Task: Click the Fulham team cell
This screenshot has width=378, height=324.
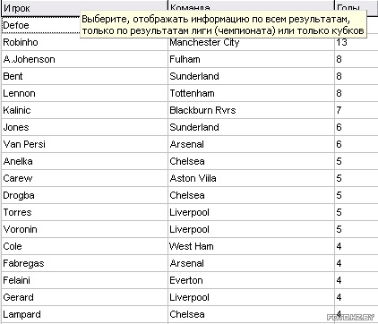Action: click(x=251, y=59)
